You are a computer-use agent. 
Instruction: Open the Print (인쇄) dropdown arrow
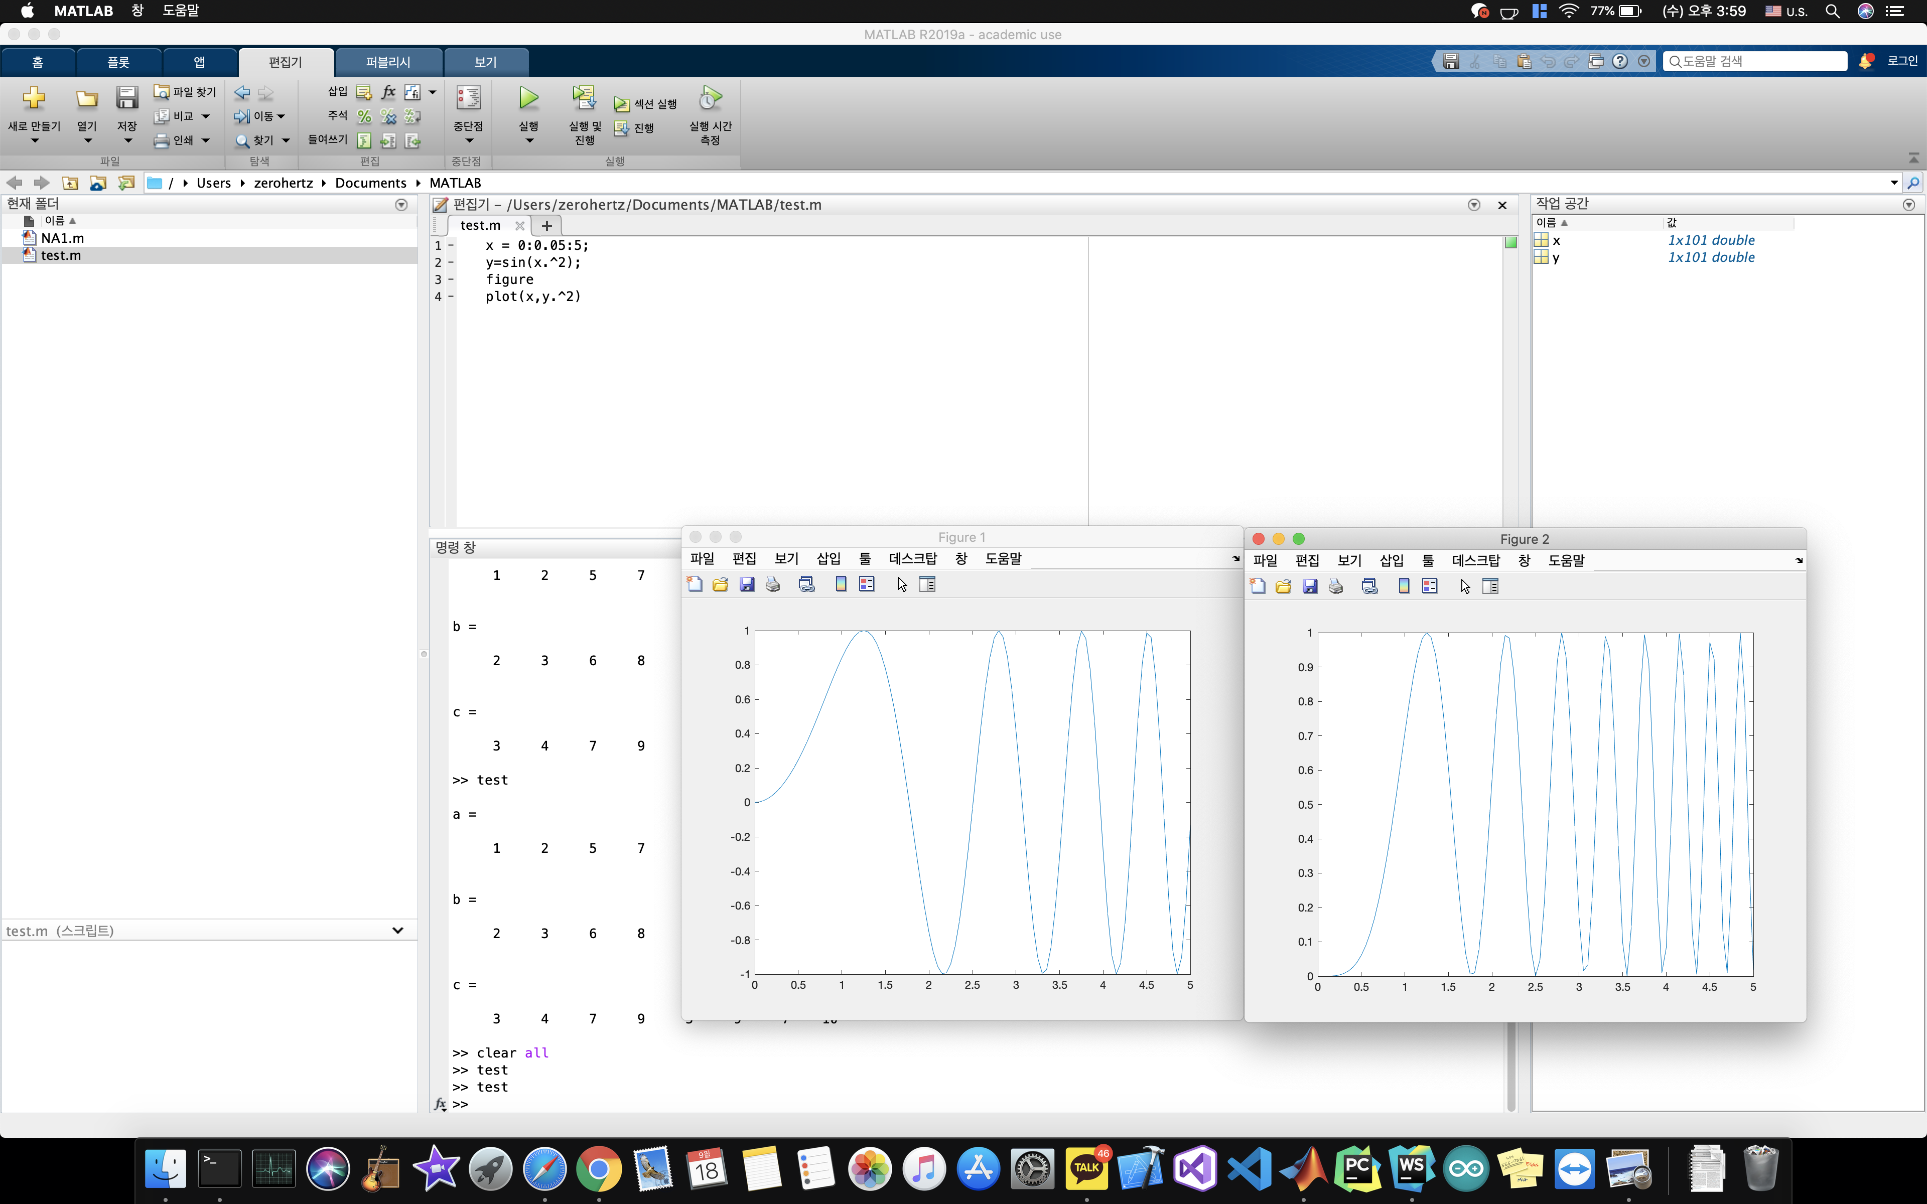(x=205, y=141)
